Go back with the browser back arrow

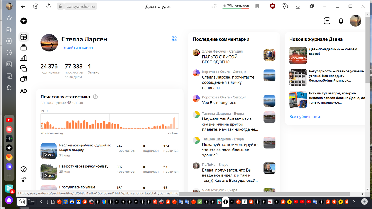coord(23,6)
